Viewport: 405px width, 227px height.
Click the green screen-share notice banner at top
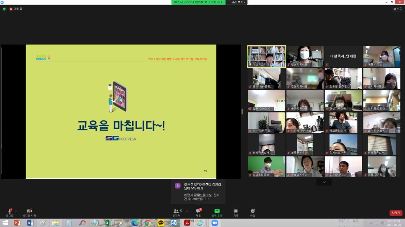tap(198, 2)
